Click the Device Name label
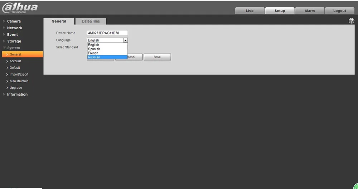The height and width of the screenshot is (189, 358). click(x=66, y=33)
